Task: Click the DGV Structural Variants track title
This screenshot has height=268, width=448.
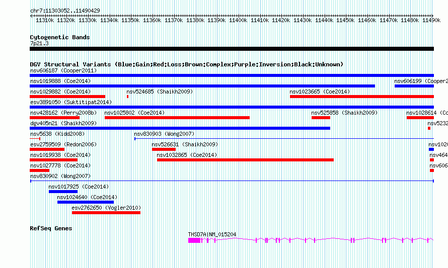Action: coord(187,64)
